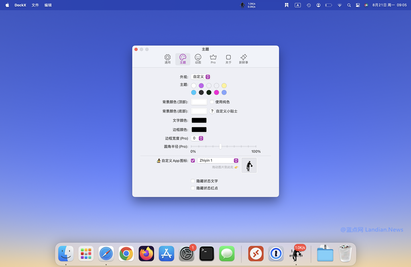Click the 新鲜事 sparkle icon

coord(243,58)
